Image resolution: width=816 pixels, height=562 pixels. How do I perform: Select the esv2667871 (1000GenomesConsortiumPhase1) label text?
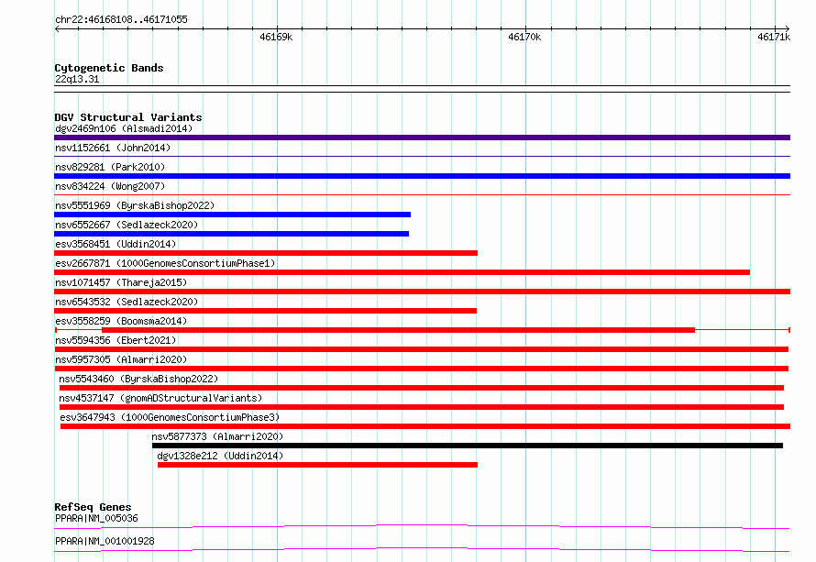[165, 263]
